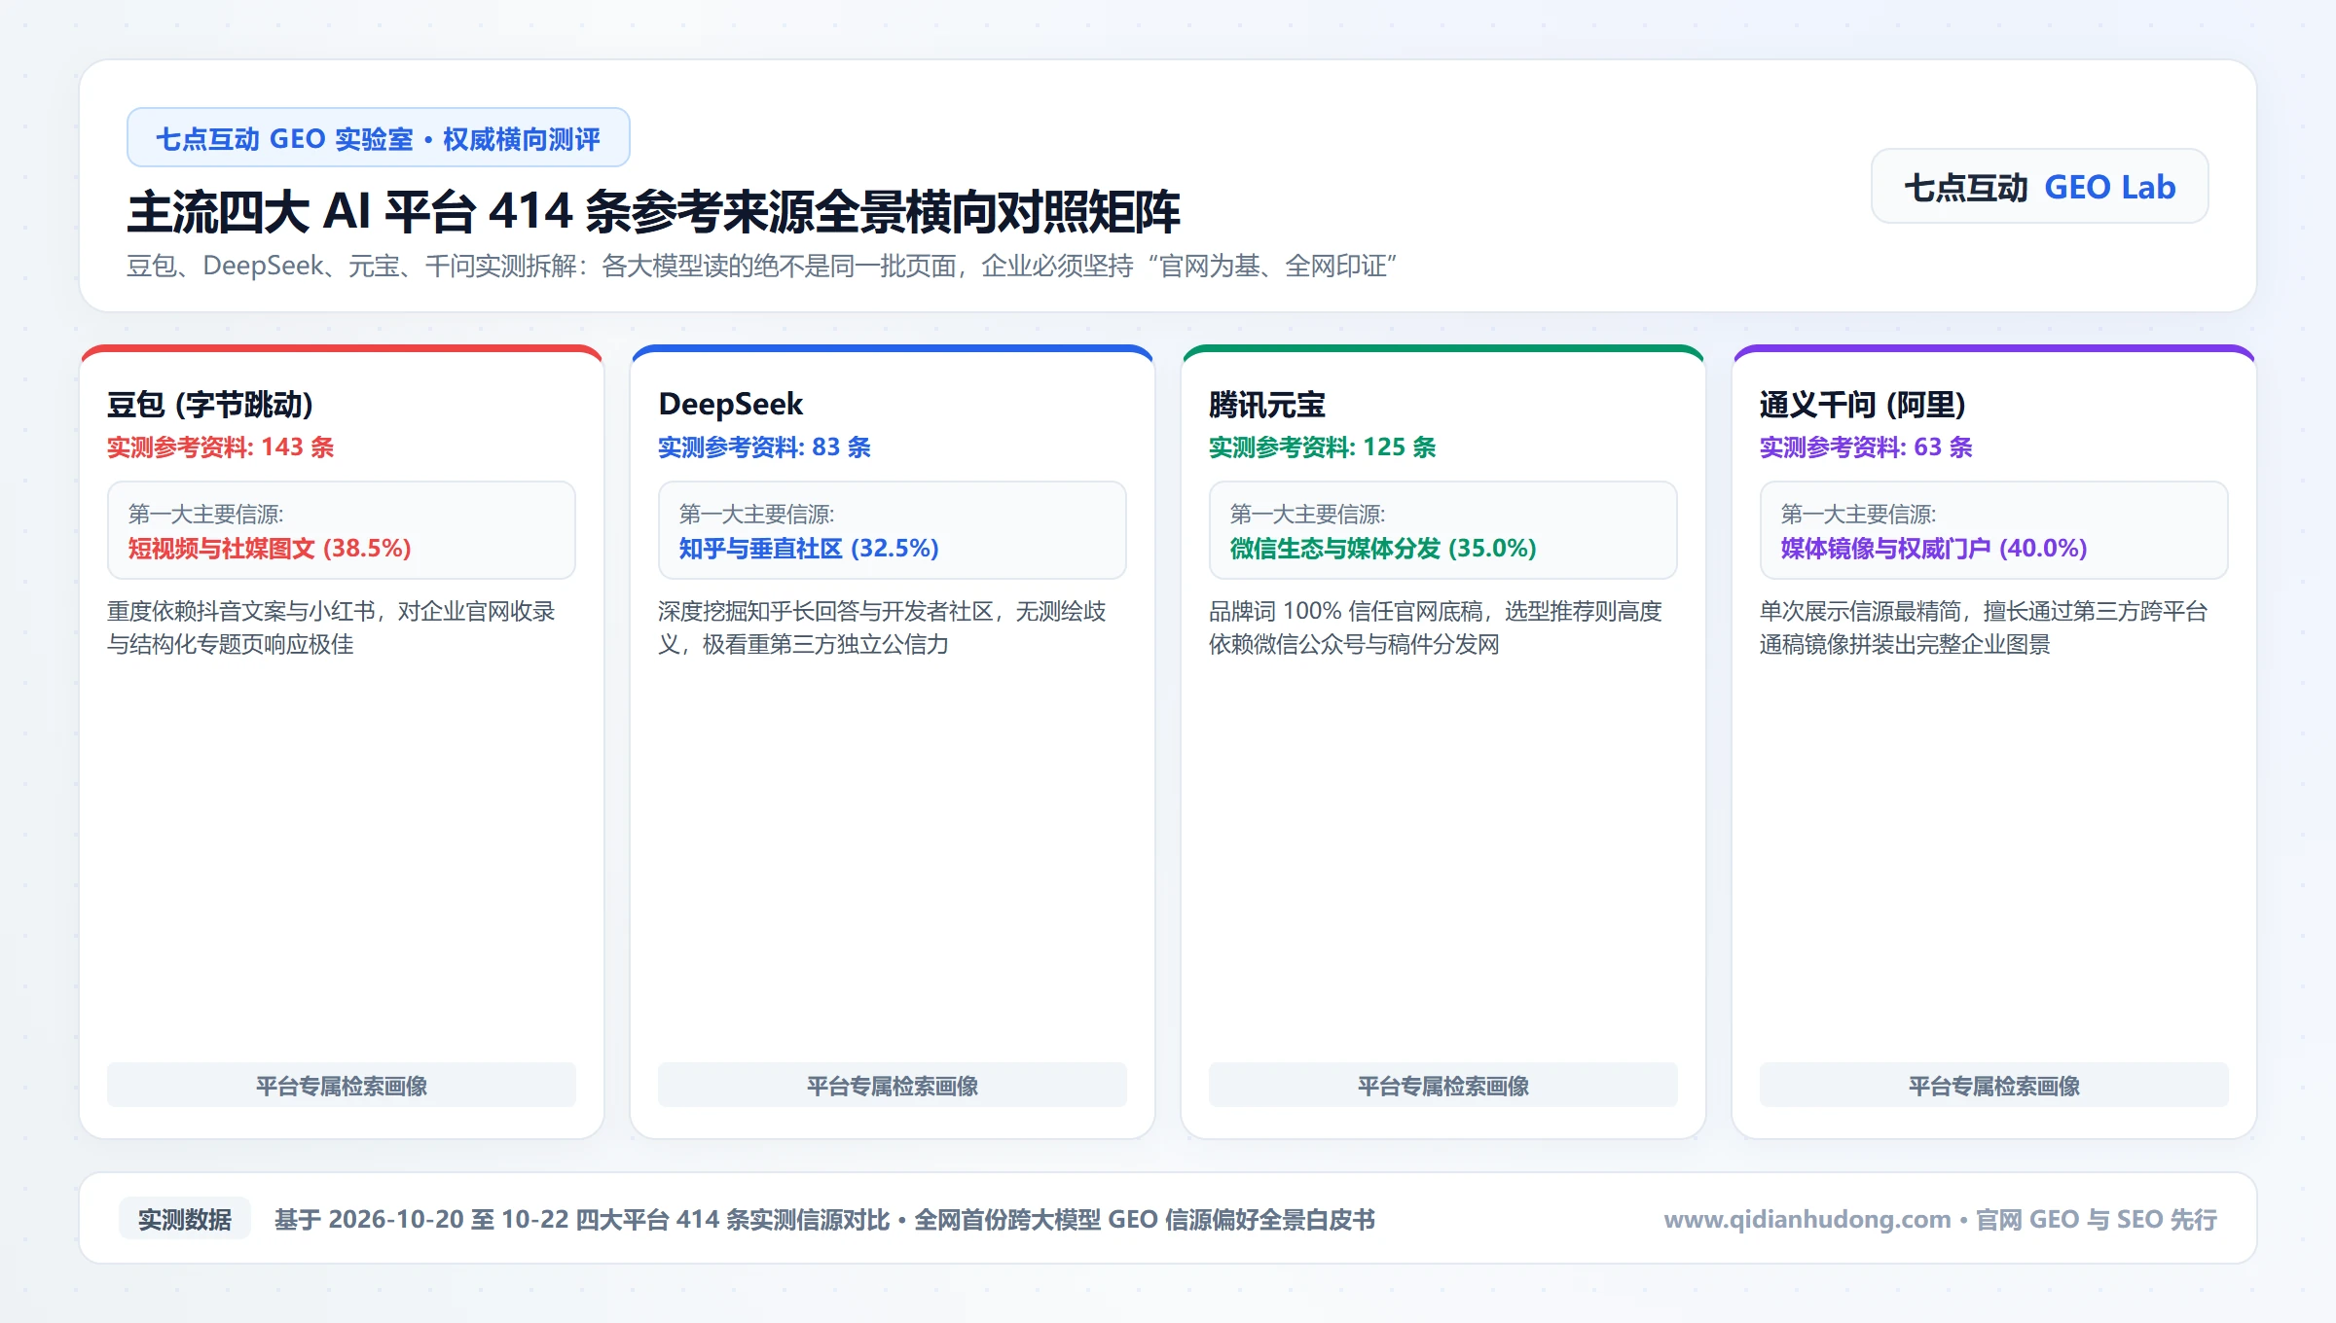Click the description 深度挖掘知乎长回答与开发者社区
Viewport: 2336px width, 1323px height.
click(x=882, y=627)
